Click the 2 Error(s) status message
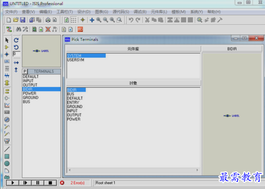Image resolution: width=265 pixels, height=189 pixels. point(78,183)
